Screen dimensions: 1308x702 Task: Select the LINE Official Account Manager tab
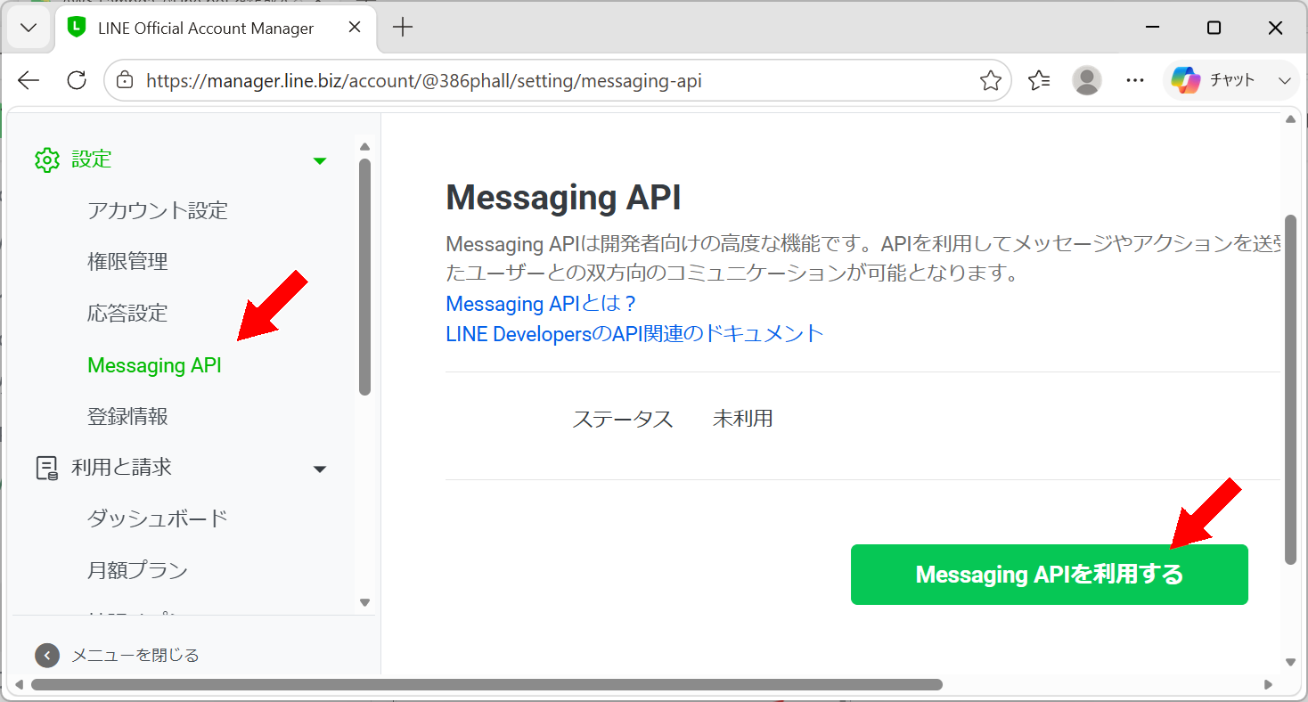click(216, 28)
